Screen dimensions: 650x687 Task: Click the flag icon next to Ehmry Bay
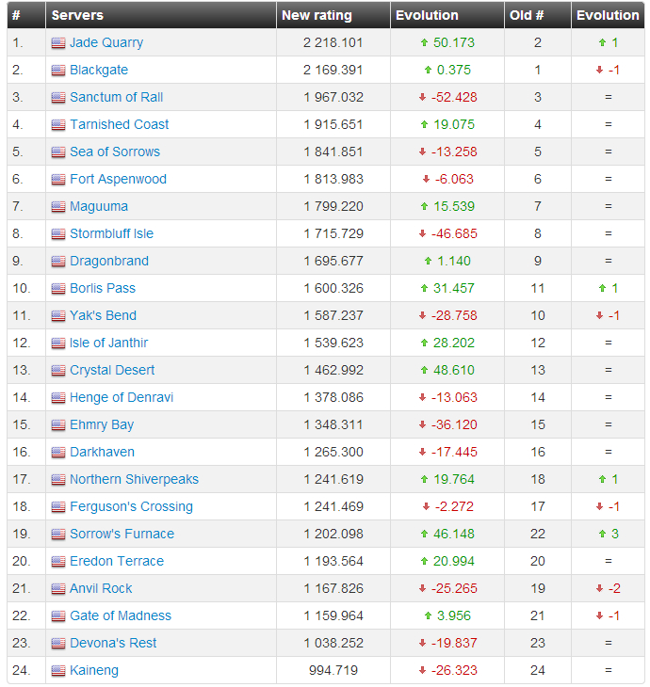coord(57,424)
